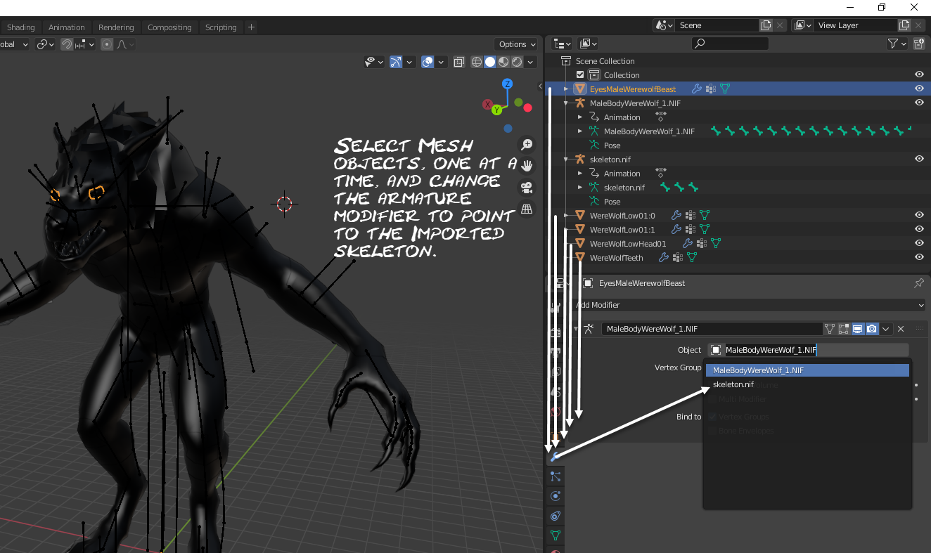This screenshot has height=553, width=931.
Task: Disable modifier display in viewport
Action: (x=858, y=329)
